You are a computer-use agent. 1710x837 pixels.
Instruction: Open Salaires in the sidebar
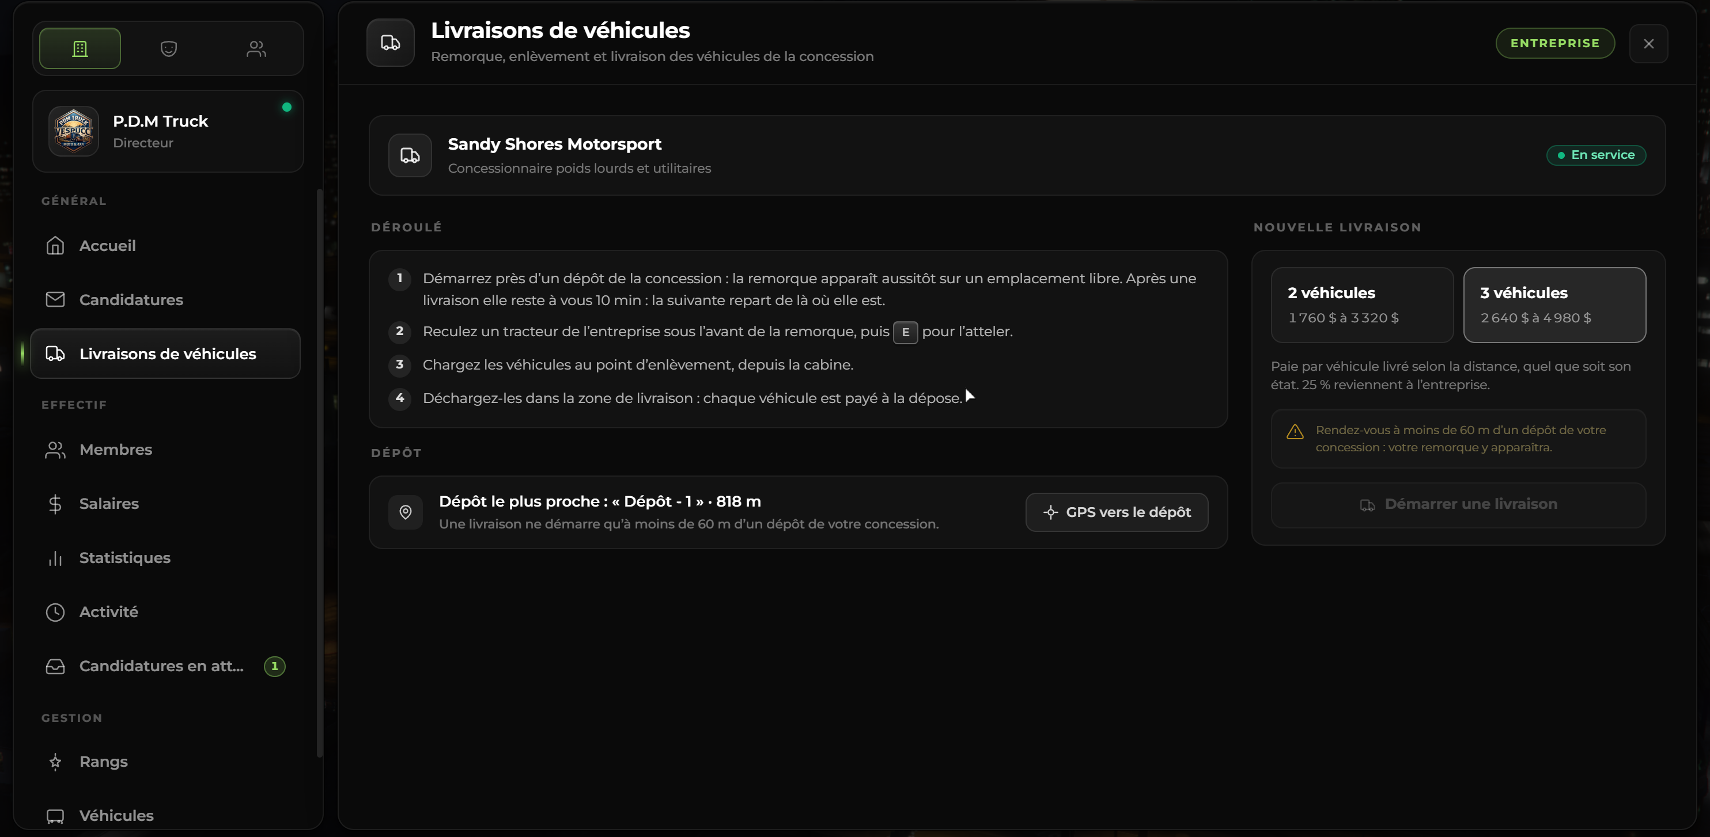[165, 504]
